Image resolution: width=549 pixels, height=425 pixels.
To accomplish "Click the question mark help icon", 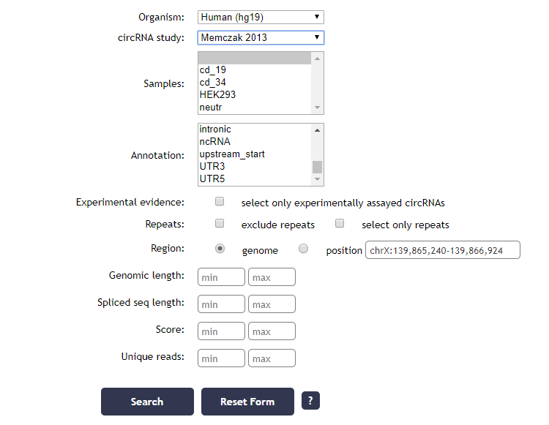I will [310, 401].
